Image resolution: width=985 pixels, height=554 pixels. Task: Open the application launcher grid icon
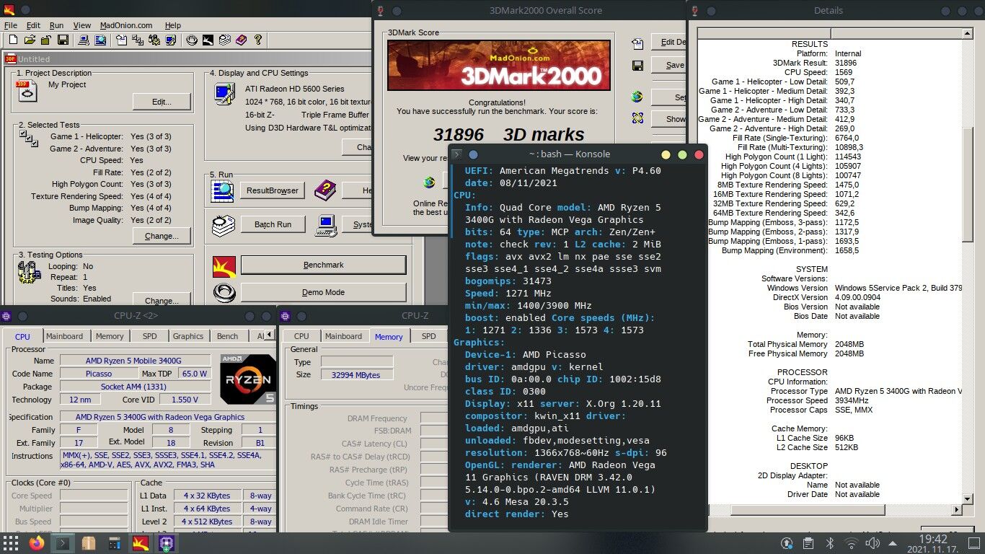tap(11, 542)
